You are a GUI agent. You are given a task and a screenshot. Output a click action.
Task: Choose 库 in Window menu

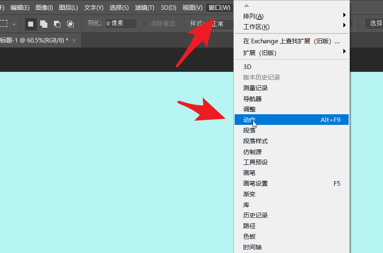292,205
